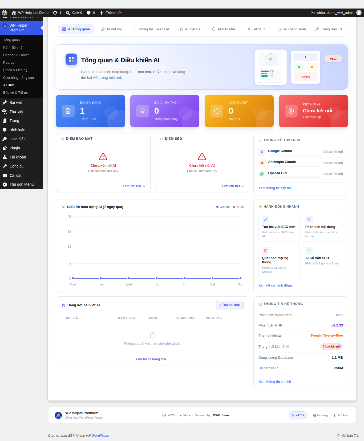This screenshot has width=364, height=441.
Task: Click the clock icon on Chờ duyệt card
Action: tap(217, 111)
